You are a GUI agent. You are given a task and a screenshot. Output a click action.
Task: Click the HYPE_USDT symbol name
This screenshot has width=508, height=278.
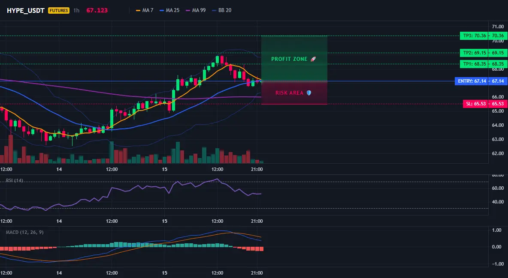click(x=26, y=10)
